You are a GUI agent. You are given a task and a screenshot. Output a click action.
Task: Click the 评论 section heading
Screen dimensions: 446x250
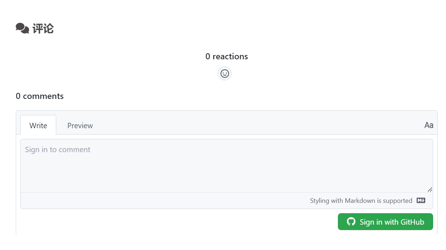(43, 29)
